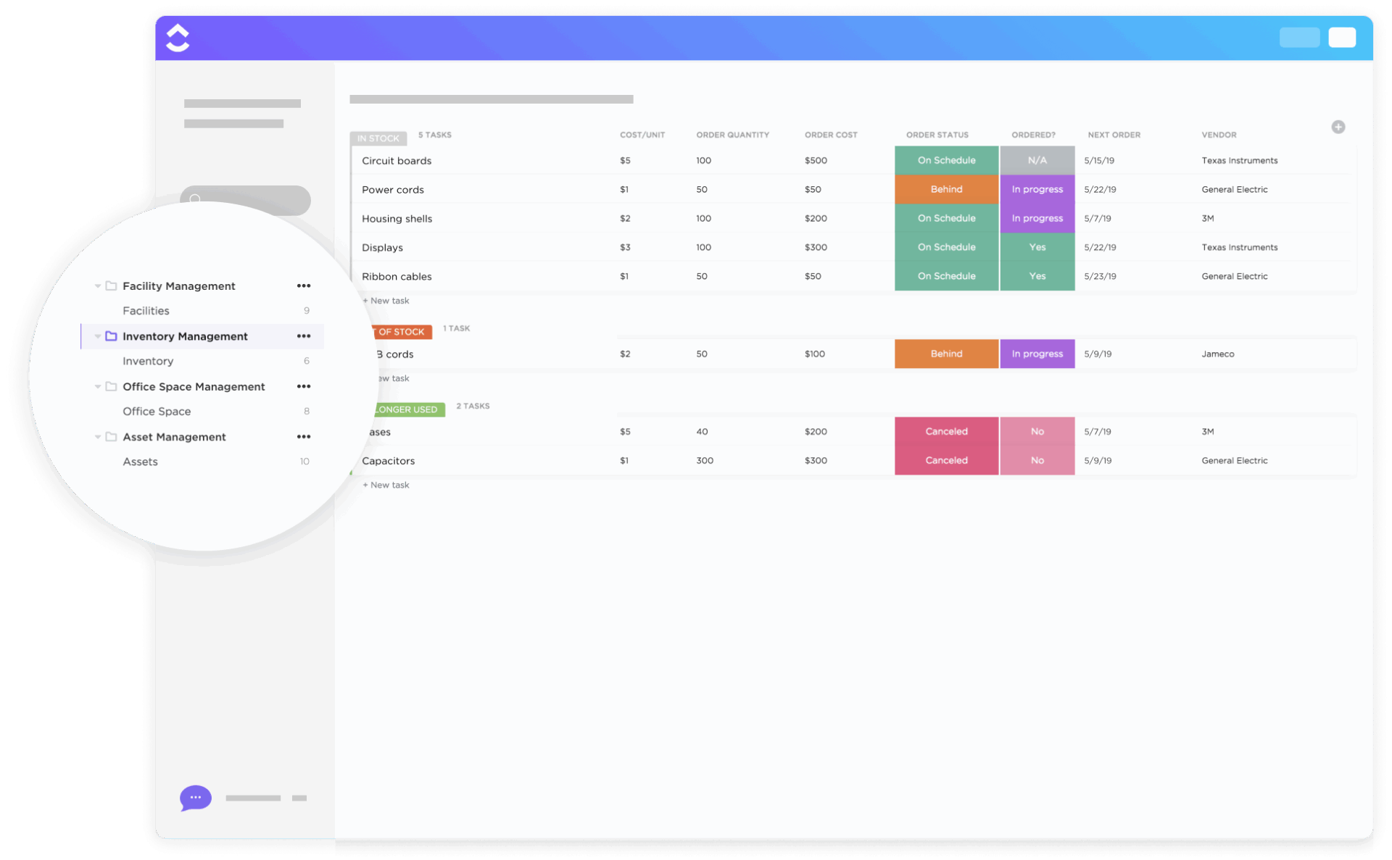Image resolution: width=1392 pixels, height=860 pixels.
Task: Click New task under the NO LONGER USED group
Action: 386,484
